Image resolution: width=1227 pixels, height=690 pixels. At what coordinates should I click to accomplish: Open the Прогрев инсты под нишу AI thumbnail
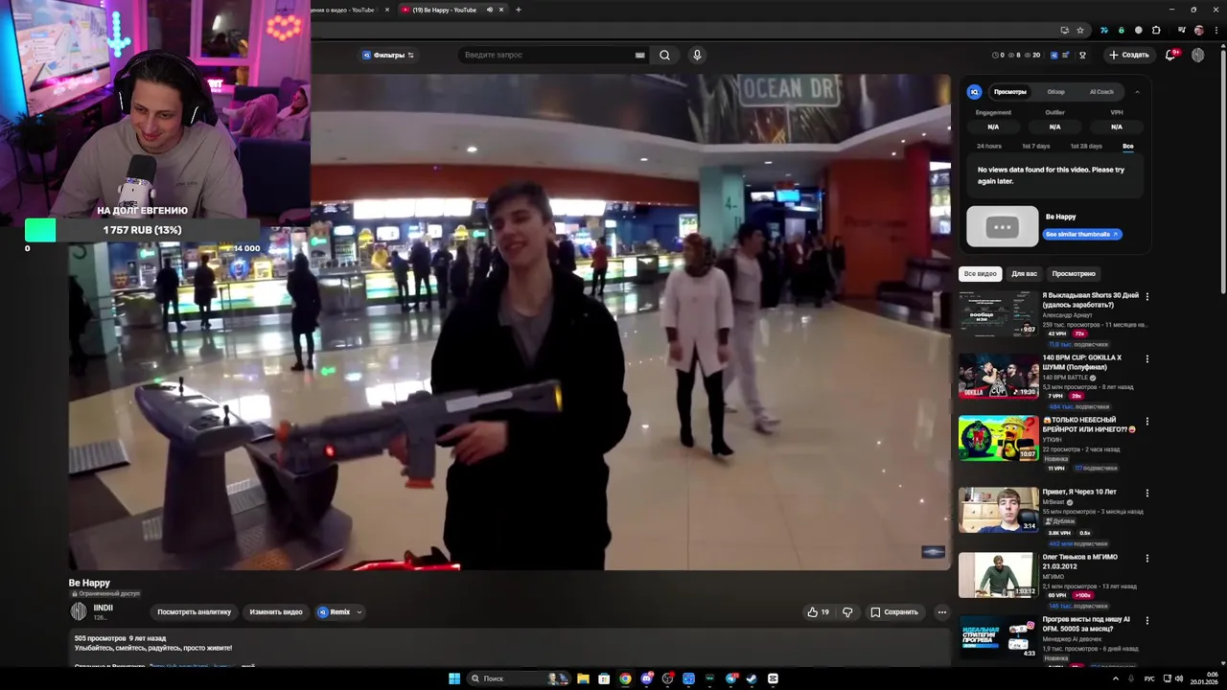999,637
